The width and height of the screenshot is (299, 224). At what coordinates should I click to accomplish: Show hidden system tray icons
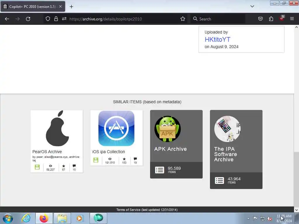248,218
